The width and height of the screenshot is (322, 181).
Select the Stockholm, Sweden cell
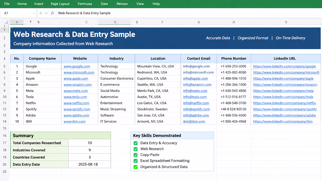point(158,109)
